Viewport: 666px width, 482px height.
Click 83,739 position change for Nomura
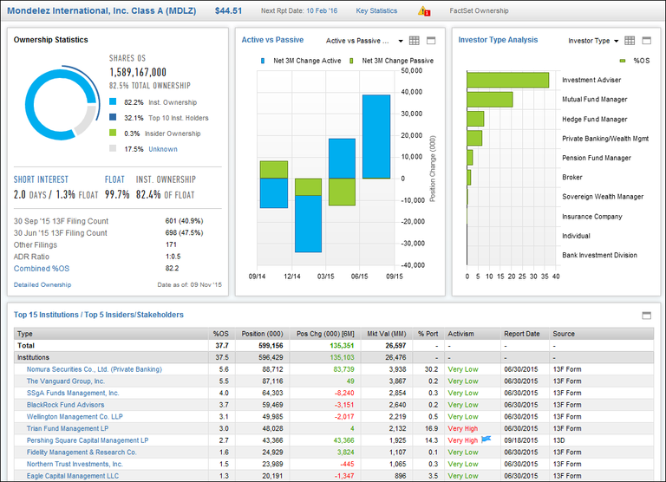(343, 369)
